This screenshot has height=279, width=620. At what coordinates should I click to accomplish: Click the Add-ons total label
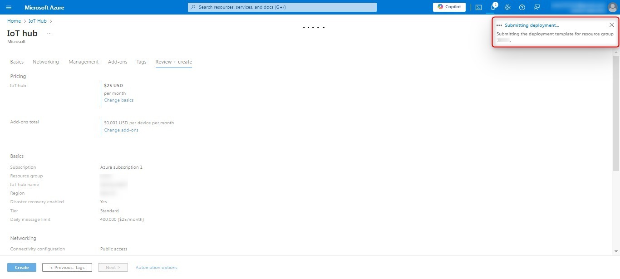pos(25,122)
